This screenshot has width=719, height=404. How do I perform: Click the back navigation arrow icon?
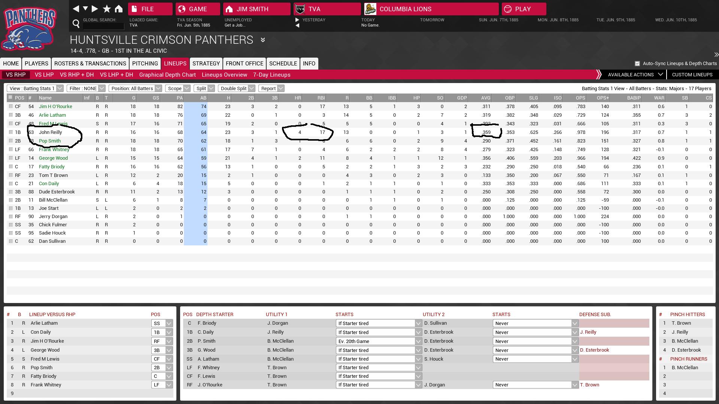(x=76, y=9)
